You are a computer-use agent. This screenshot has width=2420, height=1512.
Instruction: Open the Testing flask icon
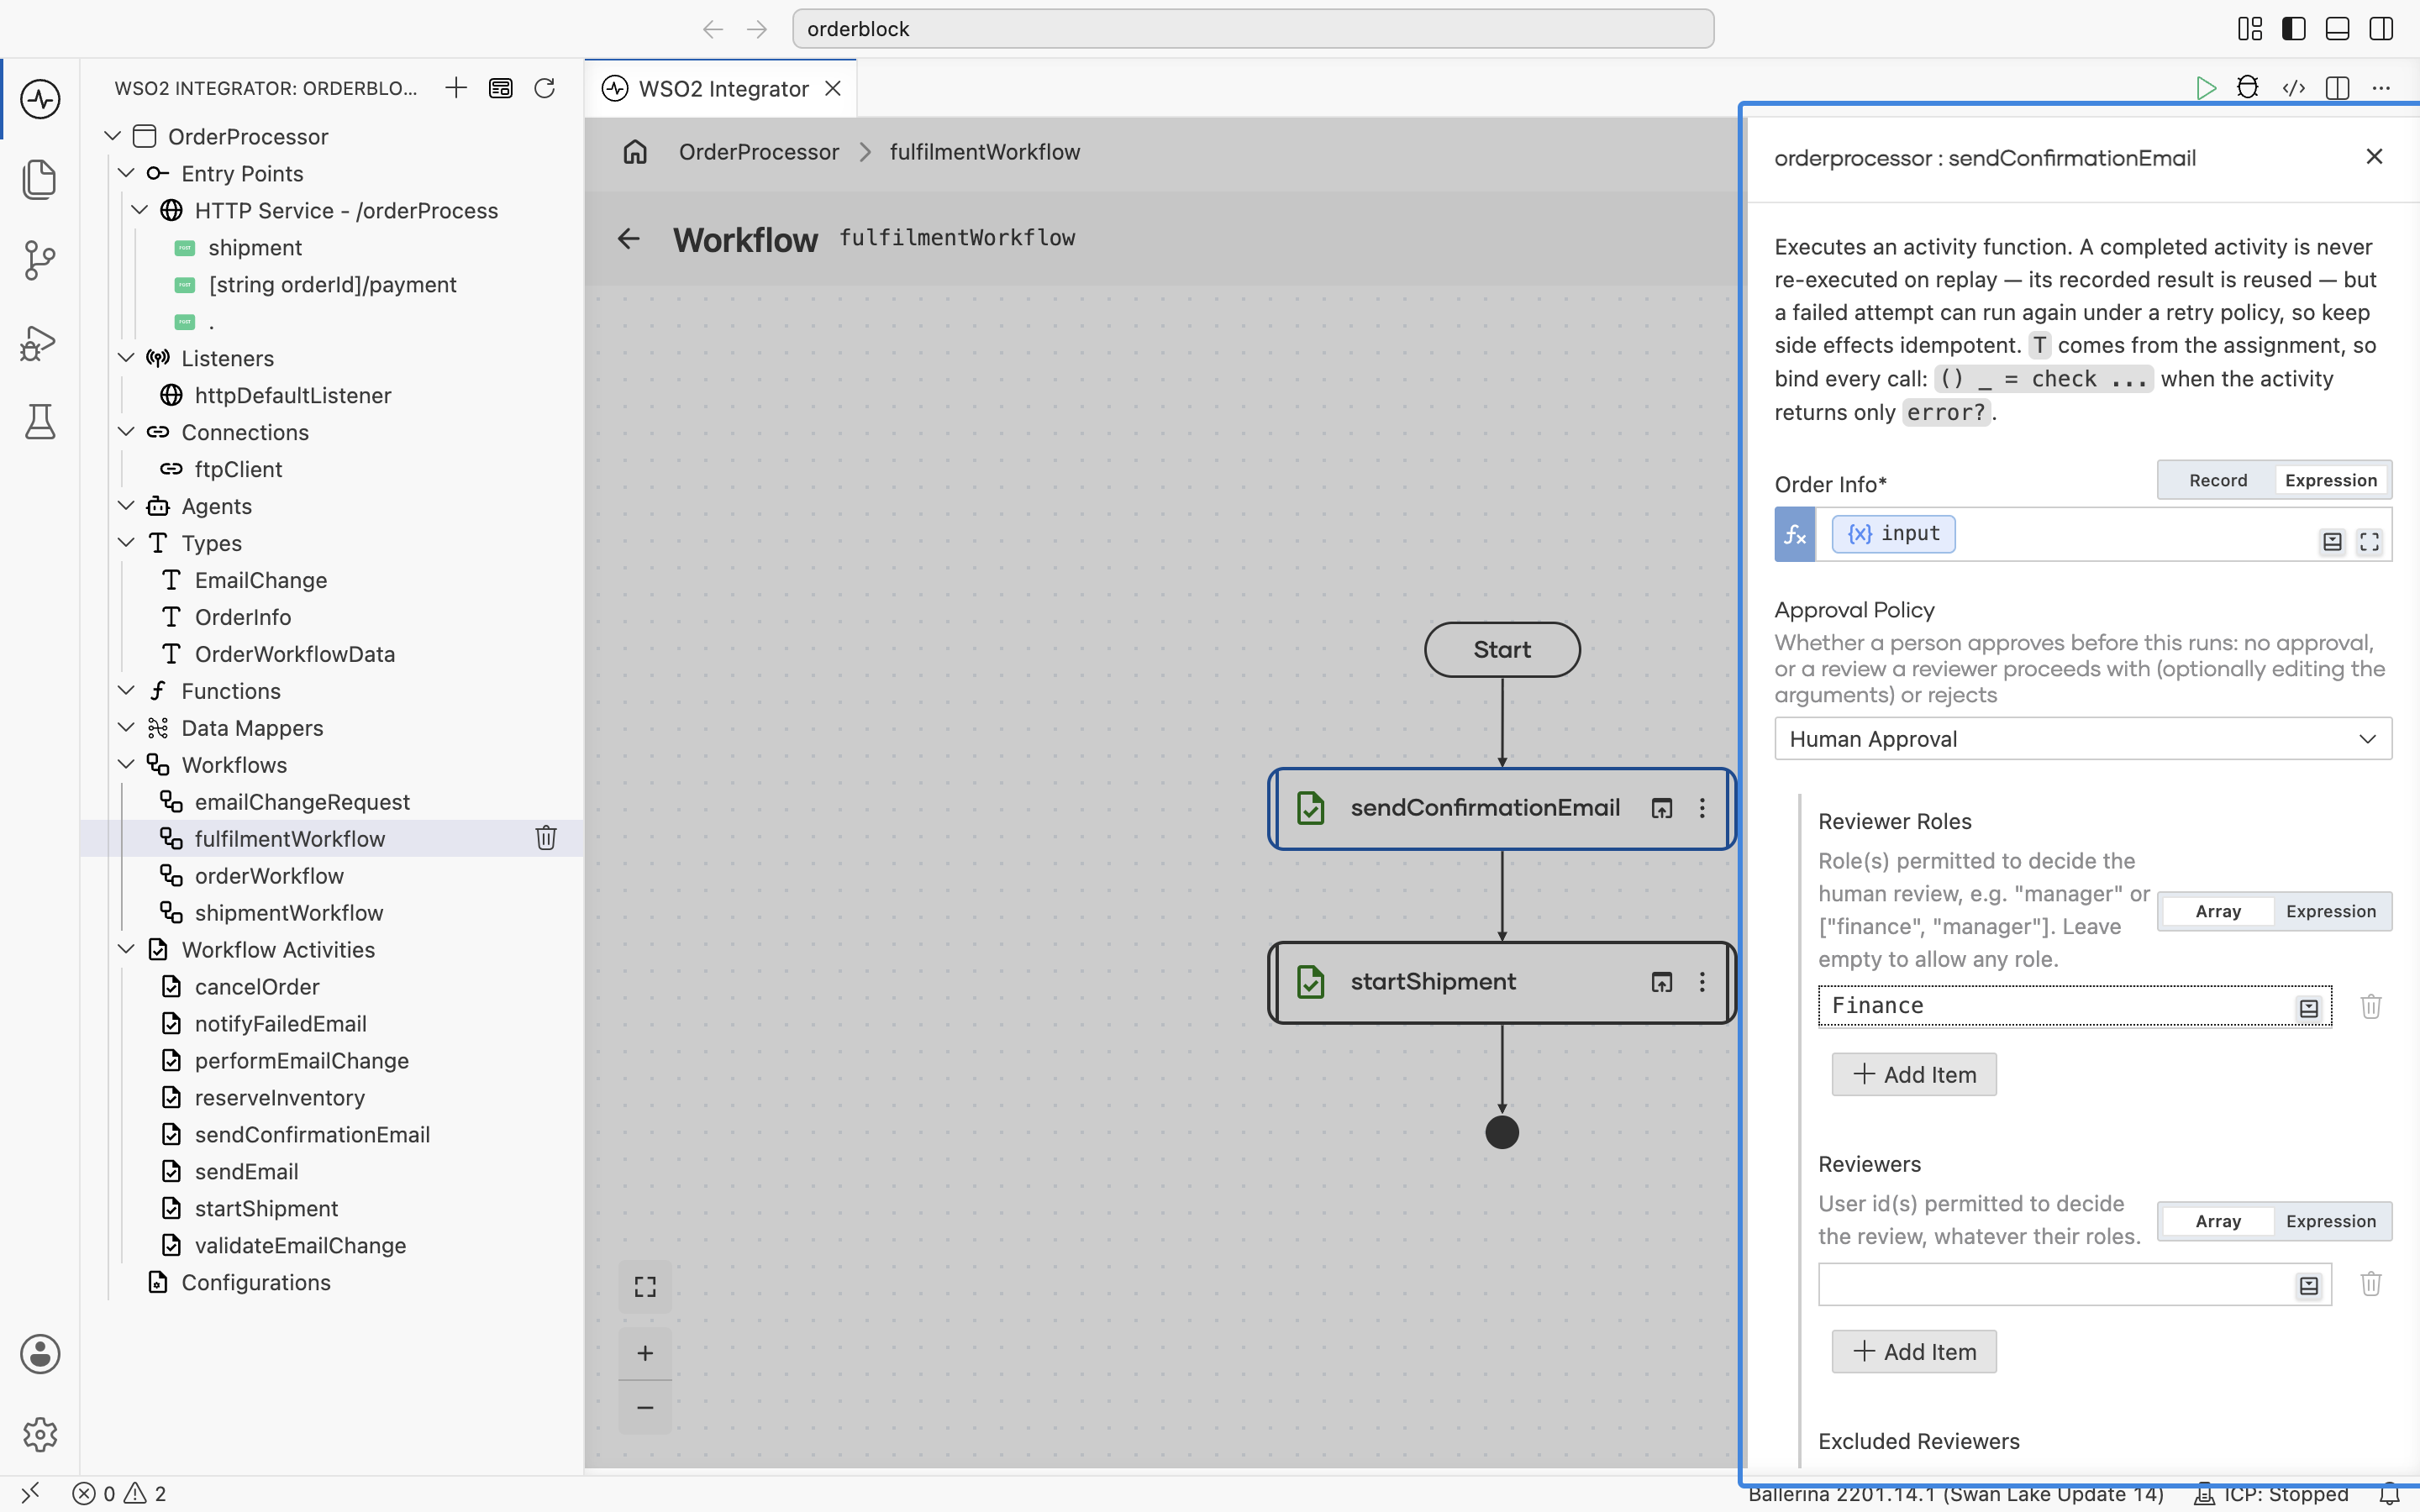tap(40, 422)
